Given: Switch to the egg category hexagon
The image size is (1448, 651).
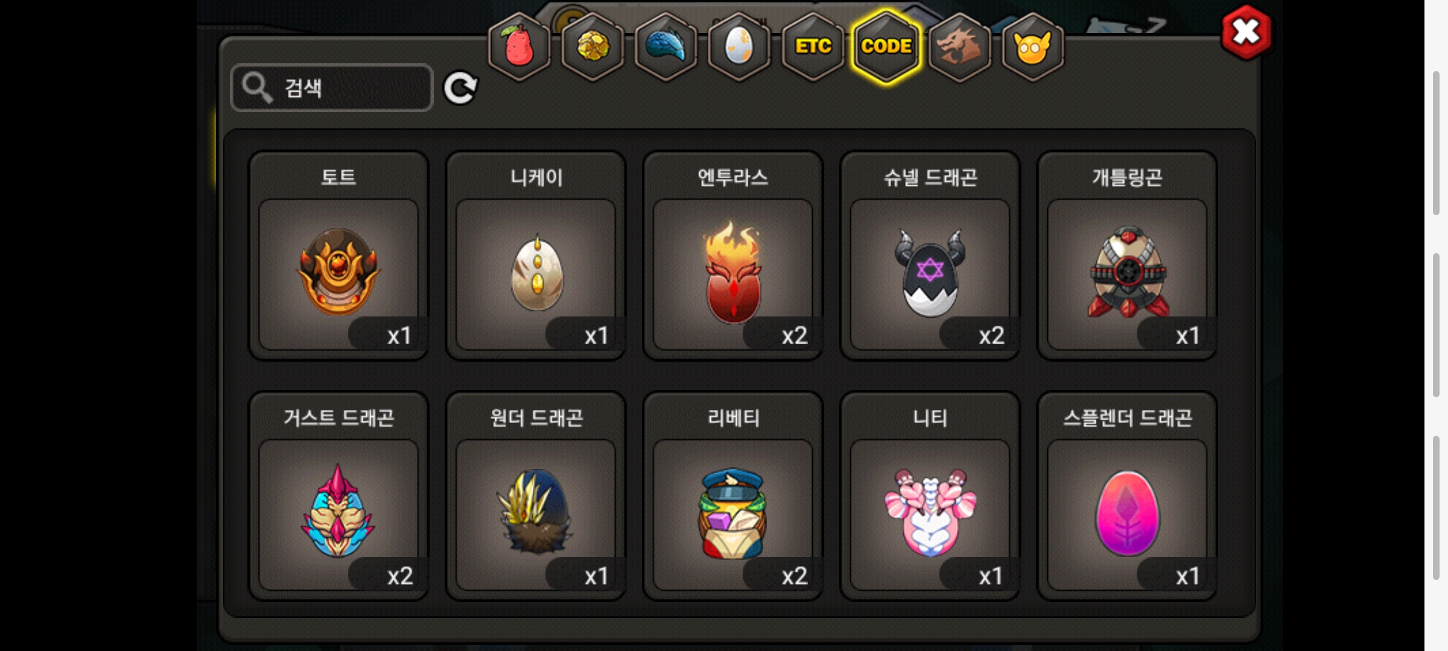Looking at the screenshot, I should point(739,46).
